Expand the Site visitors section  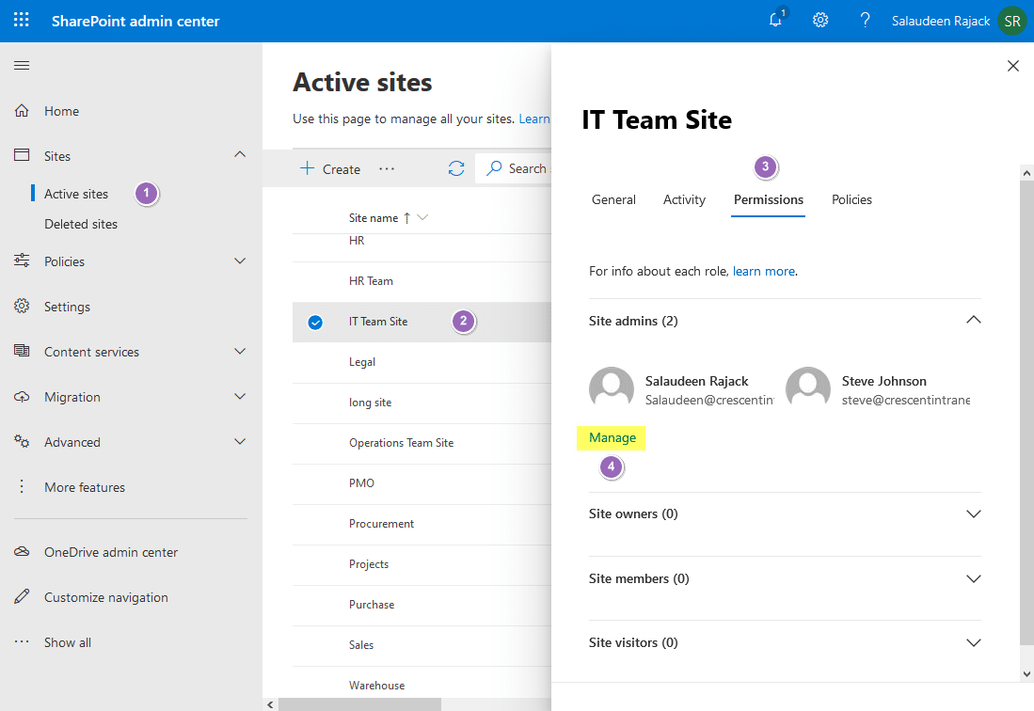click(x=973, y=642)
